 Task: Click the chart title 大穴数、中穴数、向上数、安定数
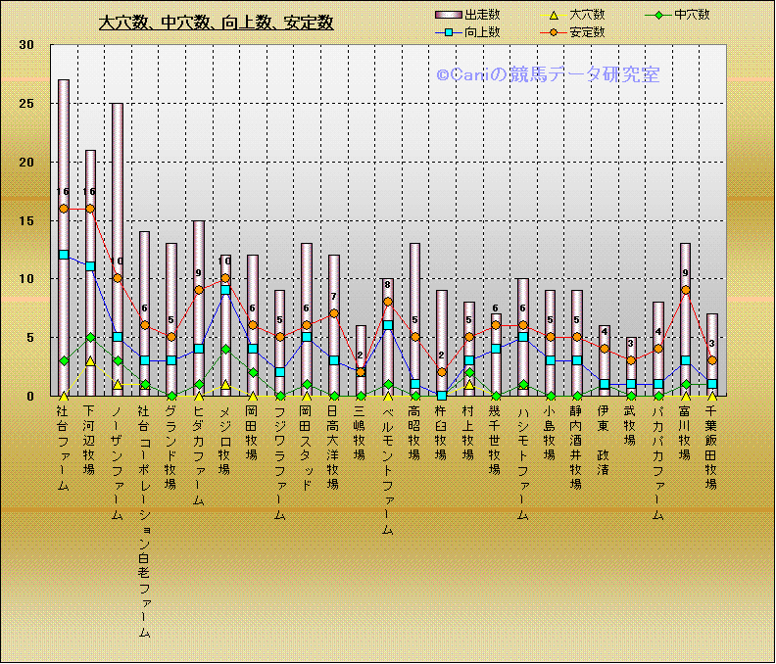click(217, 23)
